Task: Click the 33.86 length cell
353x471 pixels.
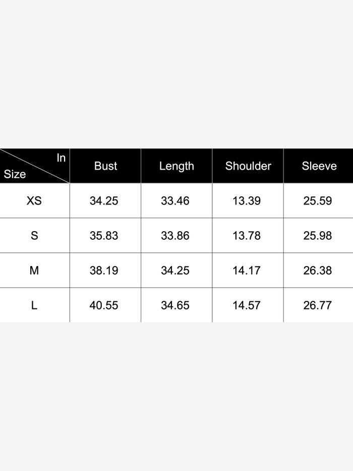Action: [x=175, y=236]
